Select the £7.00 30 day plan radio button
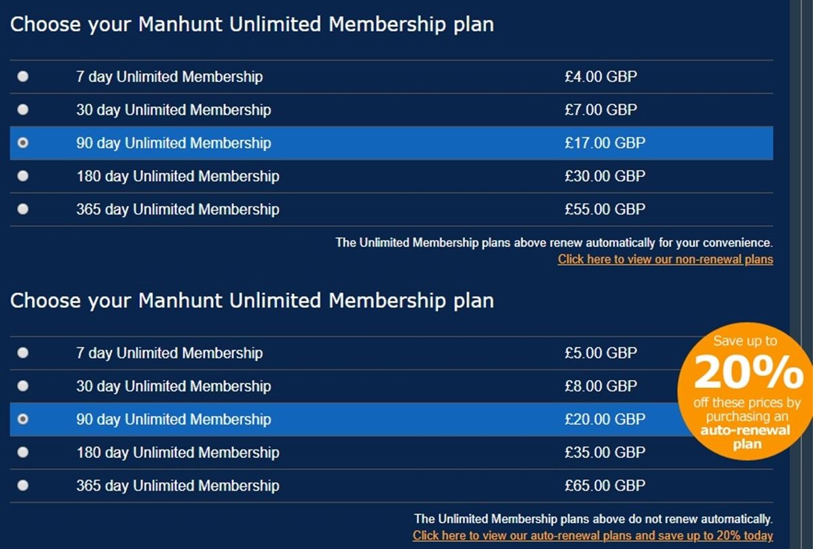This screenshot has width=817, height=549. pos(23,109)
